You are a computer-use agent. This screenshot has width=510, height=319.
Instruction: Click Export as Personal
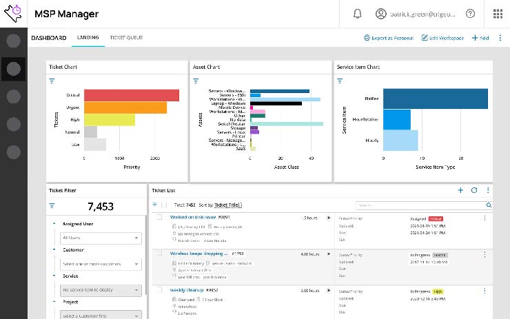[388, 38]
